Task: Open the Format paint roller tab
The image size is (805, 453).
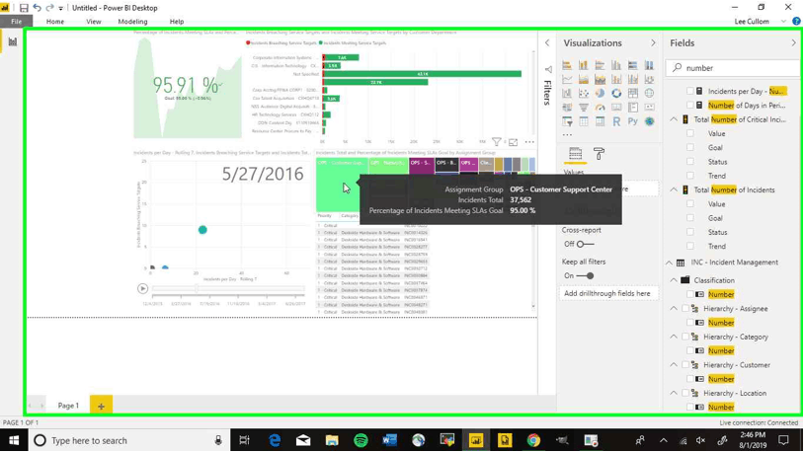Action: [x=599, y=153]
